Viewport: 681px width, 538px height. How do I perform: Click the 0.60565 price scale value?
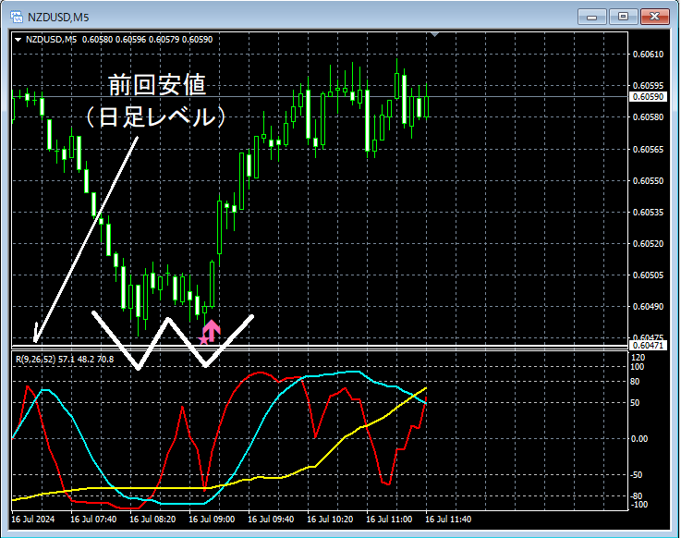(x=648, y=149)
